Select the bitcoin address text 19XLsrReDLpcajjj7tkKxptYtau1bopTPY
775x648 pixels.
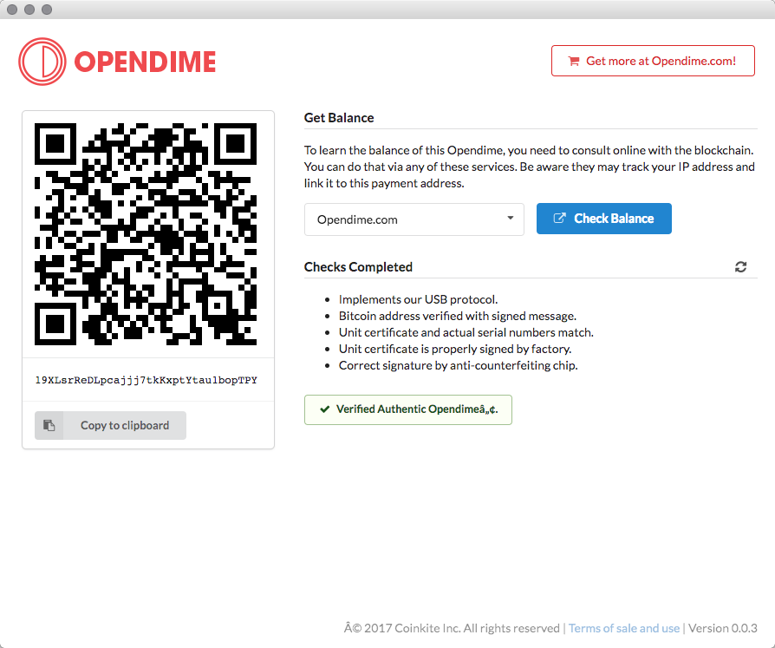coord(147,380)
